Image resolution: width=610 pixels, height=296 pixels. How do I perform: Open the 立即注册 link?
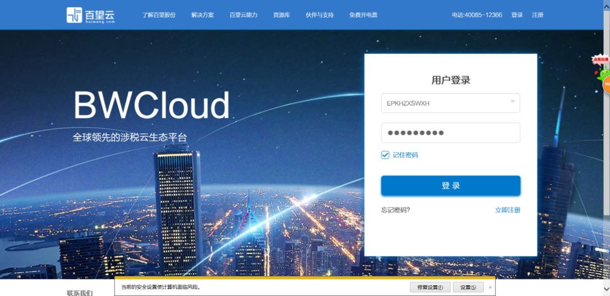508,210
